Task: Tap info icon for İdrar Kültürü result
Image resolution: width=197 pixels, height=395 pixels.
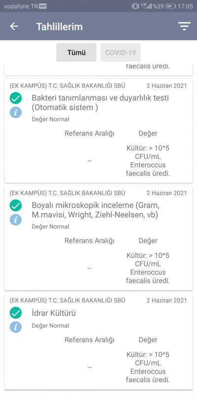Action: pos(16,327)
